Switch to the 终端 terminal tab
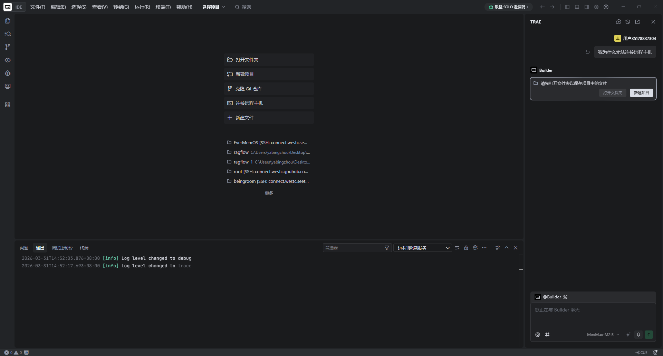This screenshot has height=356, width=663. click(84, 248)
